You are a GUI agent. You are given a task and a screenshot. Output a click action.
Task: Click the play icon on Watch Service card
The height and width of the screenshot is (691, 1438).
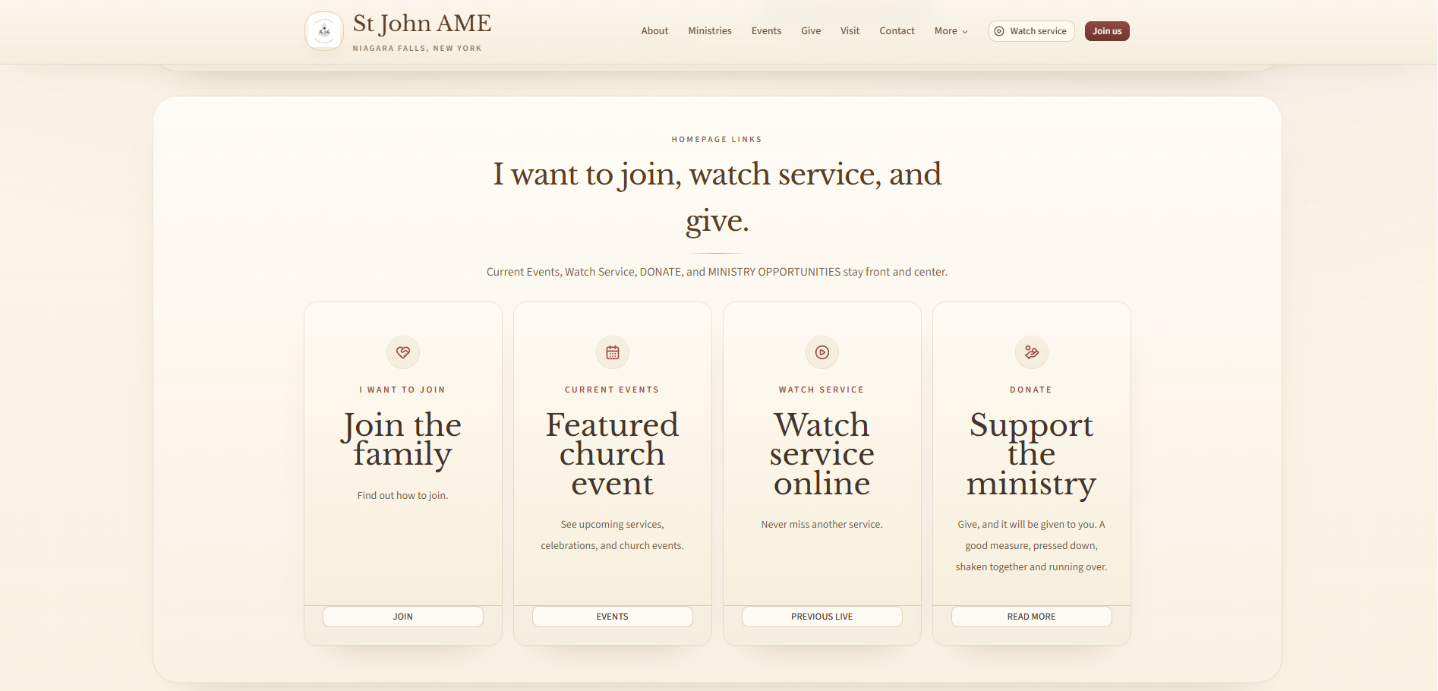[821, 352]
